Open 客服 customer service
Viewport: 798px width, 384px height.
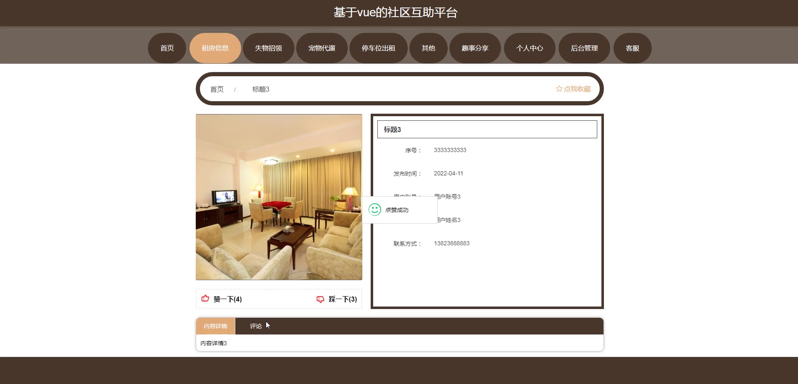click(633, 48)
